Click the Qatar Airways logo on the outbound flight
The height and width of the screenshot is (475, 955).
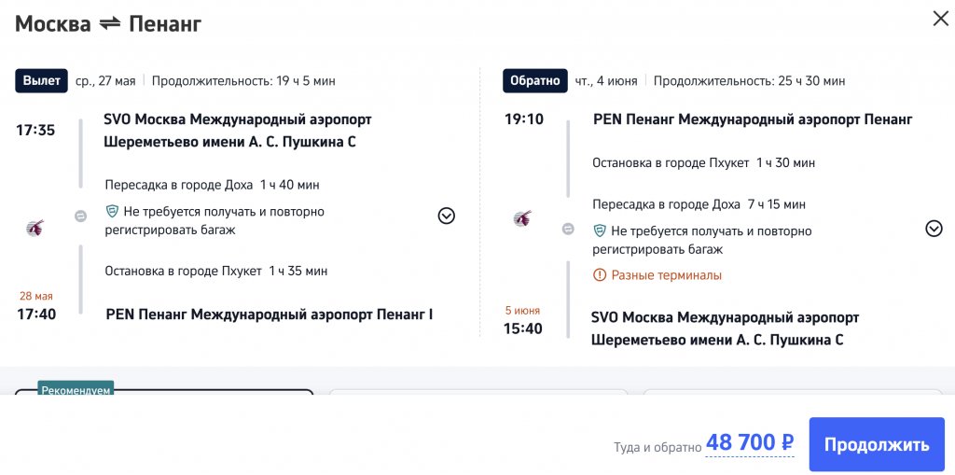click(x=35, y=228)
